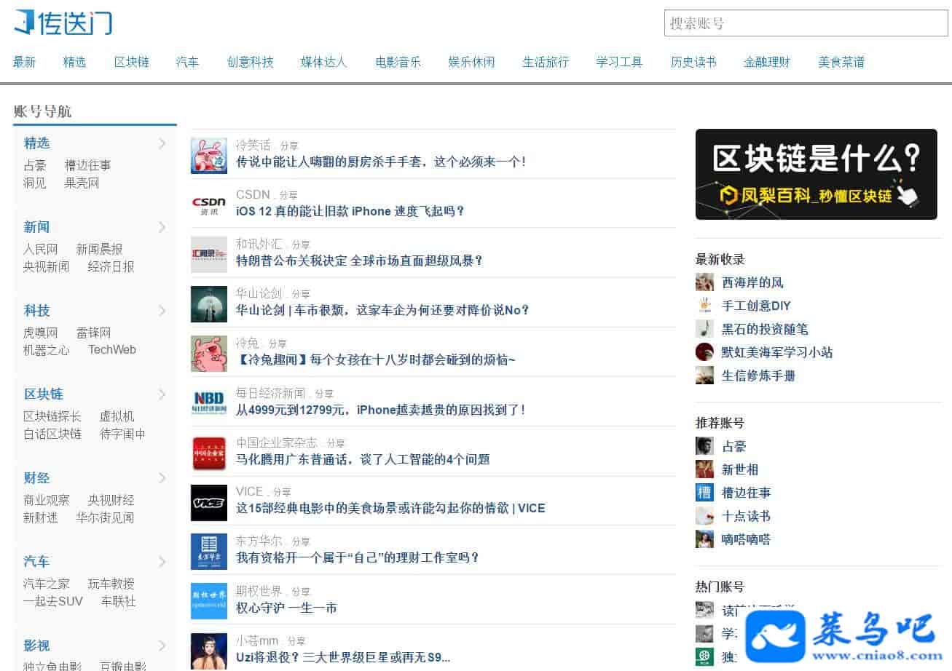Click the 期权世界 account avatar
The width and height of the screenshot is (952, 671).
(209, 601)
